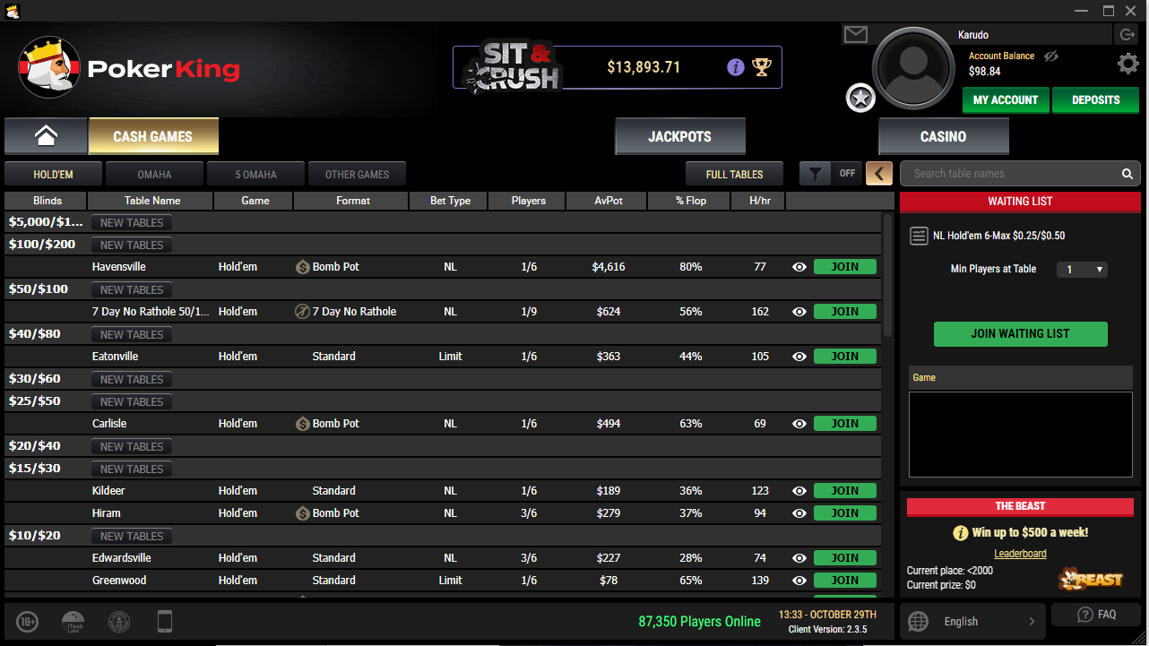Select the Omaha game tab

(154, 174)
